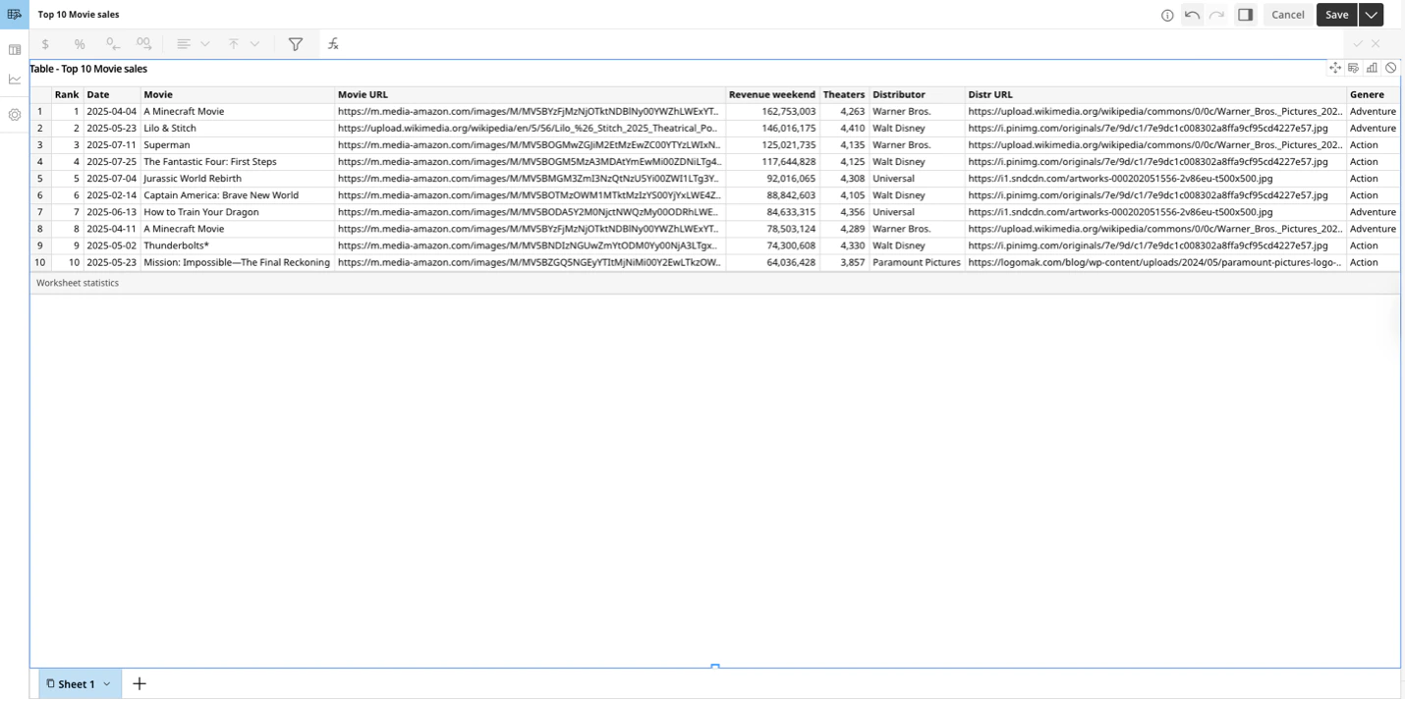This screenshot has width=1405, height=702.
Task: Open the formula fx editor
Action: (x=333, y=44)
